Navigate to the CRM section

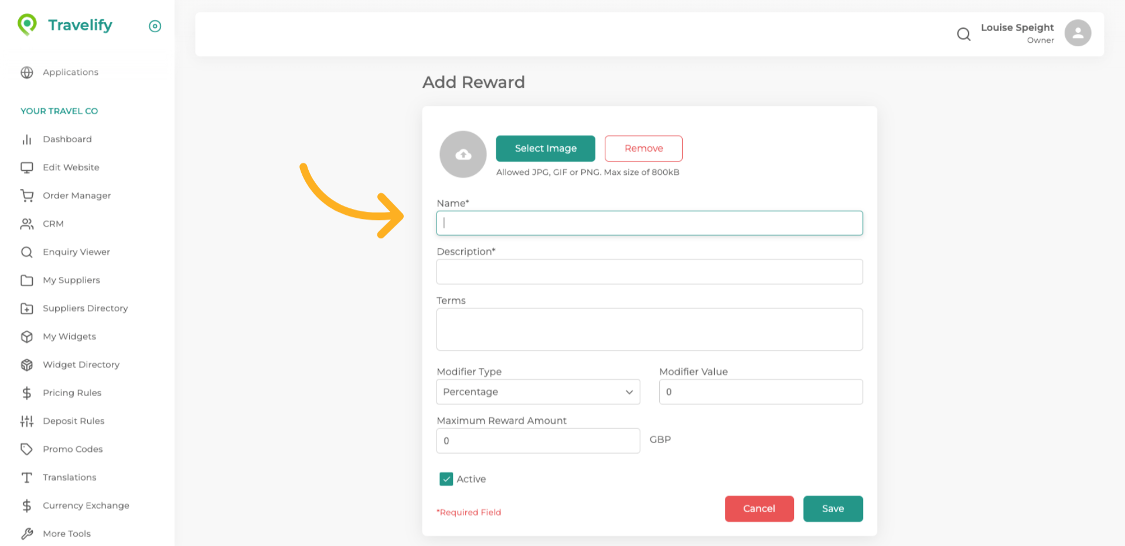point(53,224)
